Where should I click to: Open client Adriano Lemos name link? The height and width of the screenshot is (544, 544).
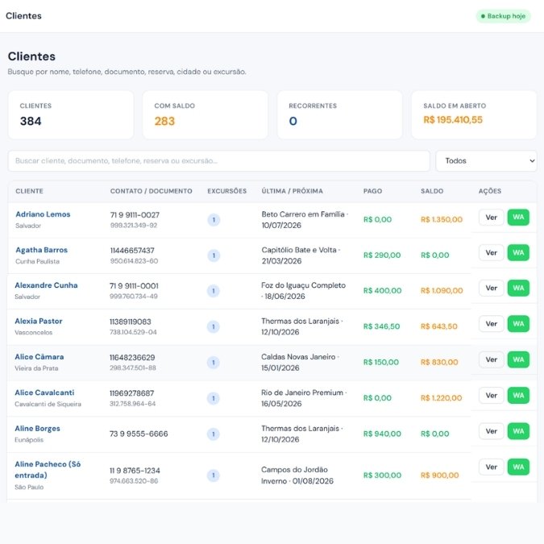click(x=43, y=214)
